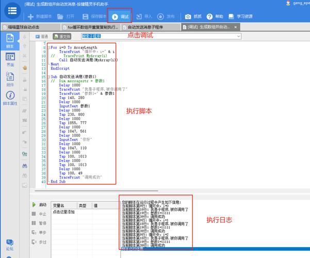Viewport: 310px width, 258px height.
Task: Click code line 'Tap 1855, 777'
Action: pyautogui.click(x=73, y=123)
